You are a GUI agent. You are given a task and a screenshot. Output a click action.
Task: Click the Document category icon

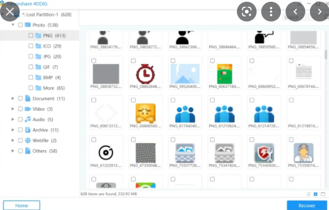click(x=28, y=99)
